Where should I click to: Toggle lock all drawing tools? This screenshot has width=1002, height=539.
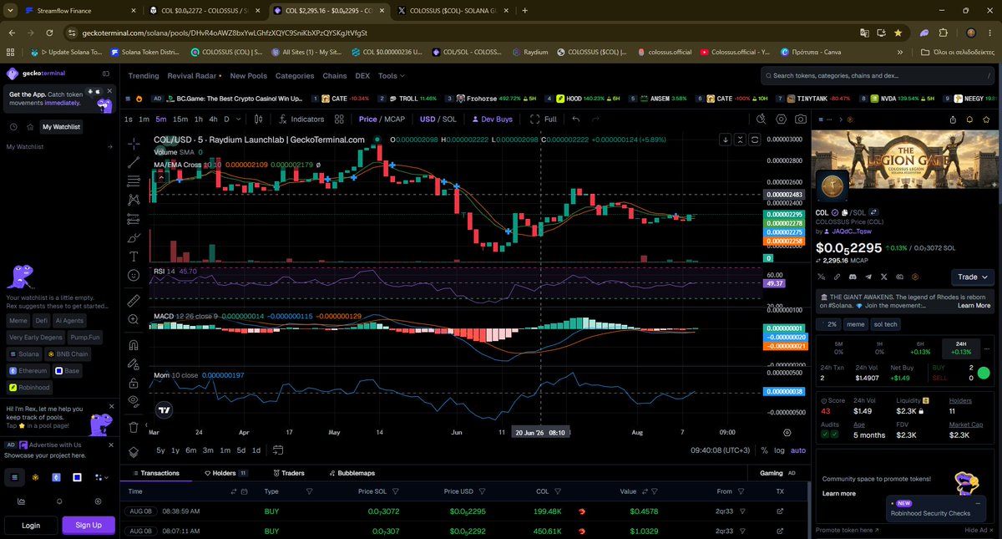[134, 383]
